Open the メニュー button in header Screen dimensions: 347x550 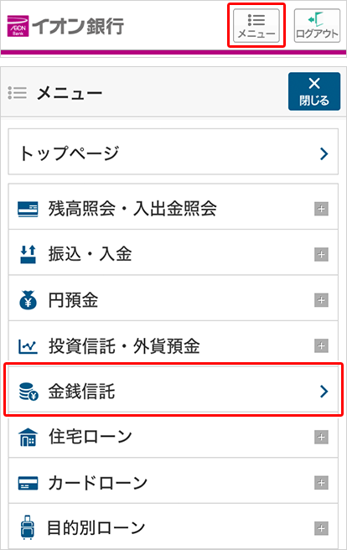256,26
